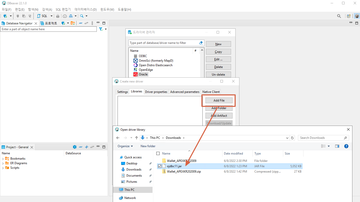Switch to Driver properties tab
This screenshot has width=360, height=202.
pos(156,92)
